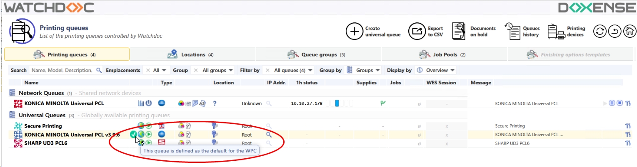This screenshot has width=637, height=167.
Task: Open Documents on hold
Action: coord(475,32)
